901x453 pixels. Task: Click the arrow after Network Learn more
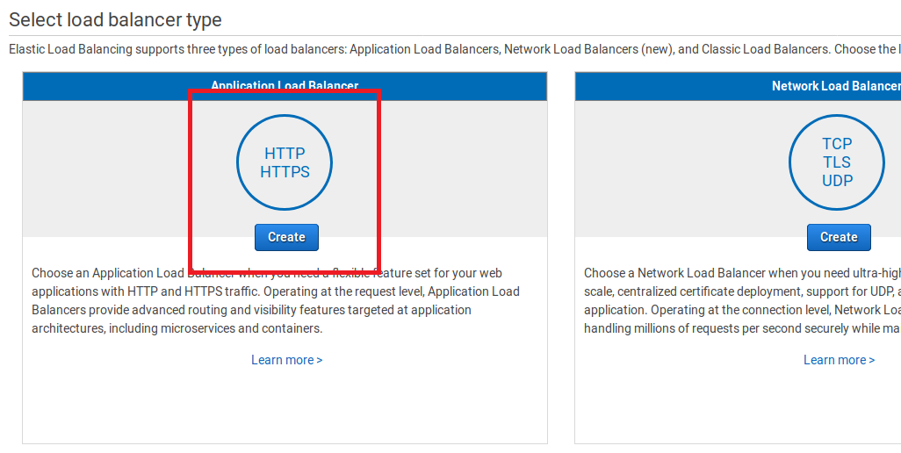click(x=871, y=360)
